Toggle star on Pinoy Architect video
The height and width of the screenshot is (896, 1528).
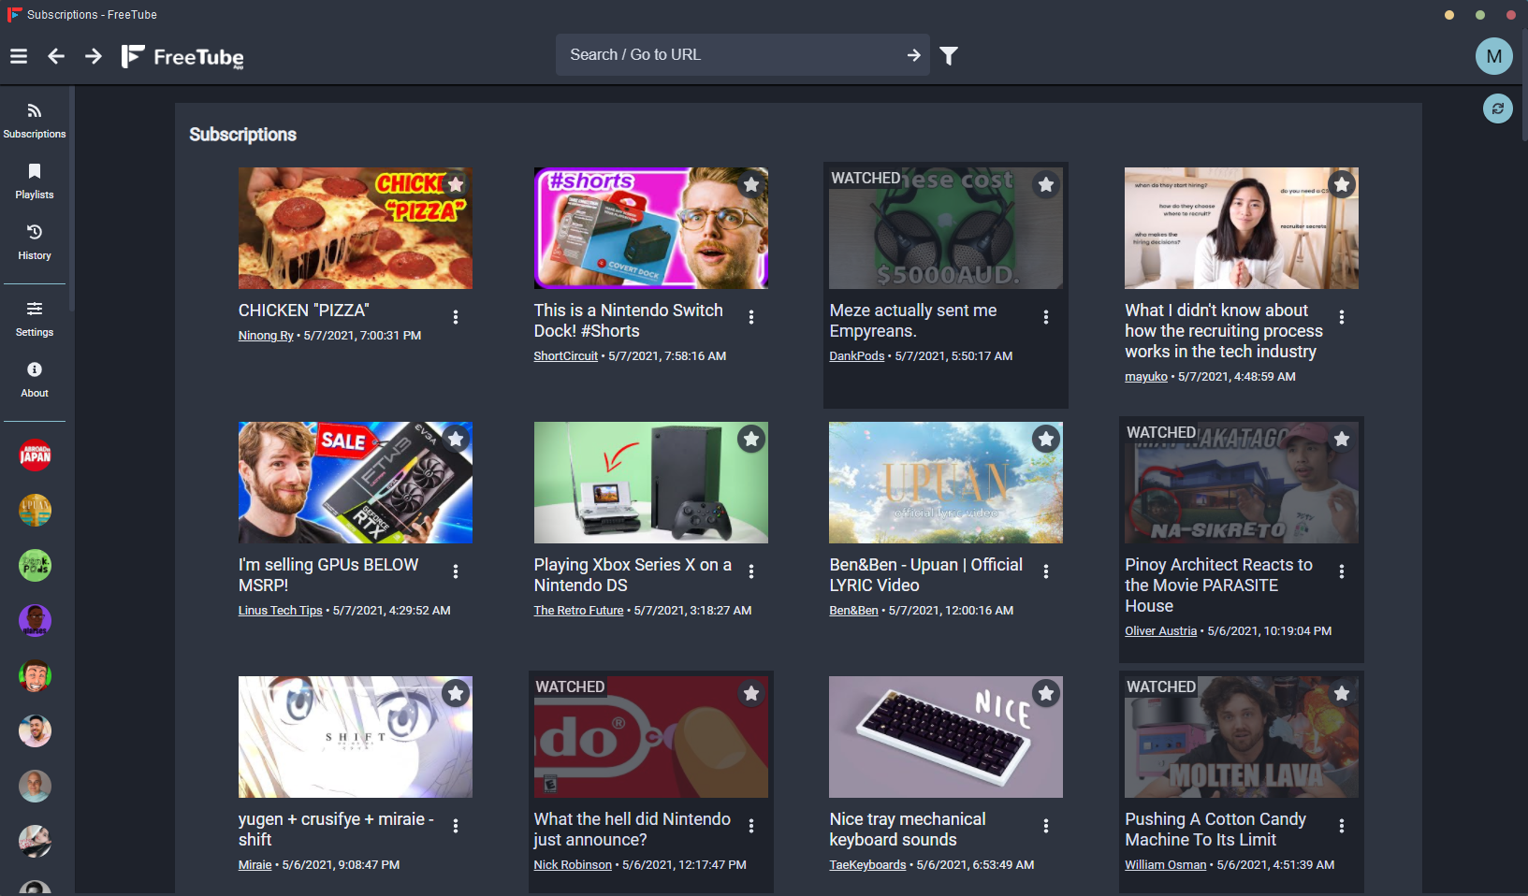[x=1342, y=439]
